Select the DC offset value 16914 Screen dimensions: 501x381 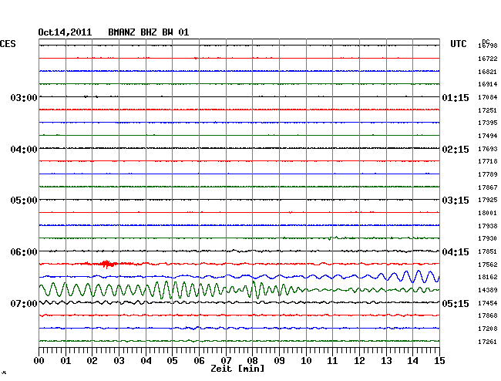[x=488, y=84]
